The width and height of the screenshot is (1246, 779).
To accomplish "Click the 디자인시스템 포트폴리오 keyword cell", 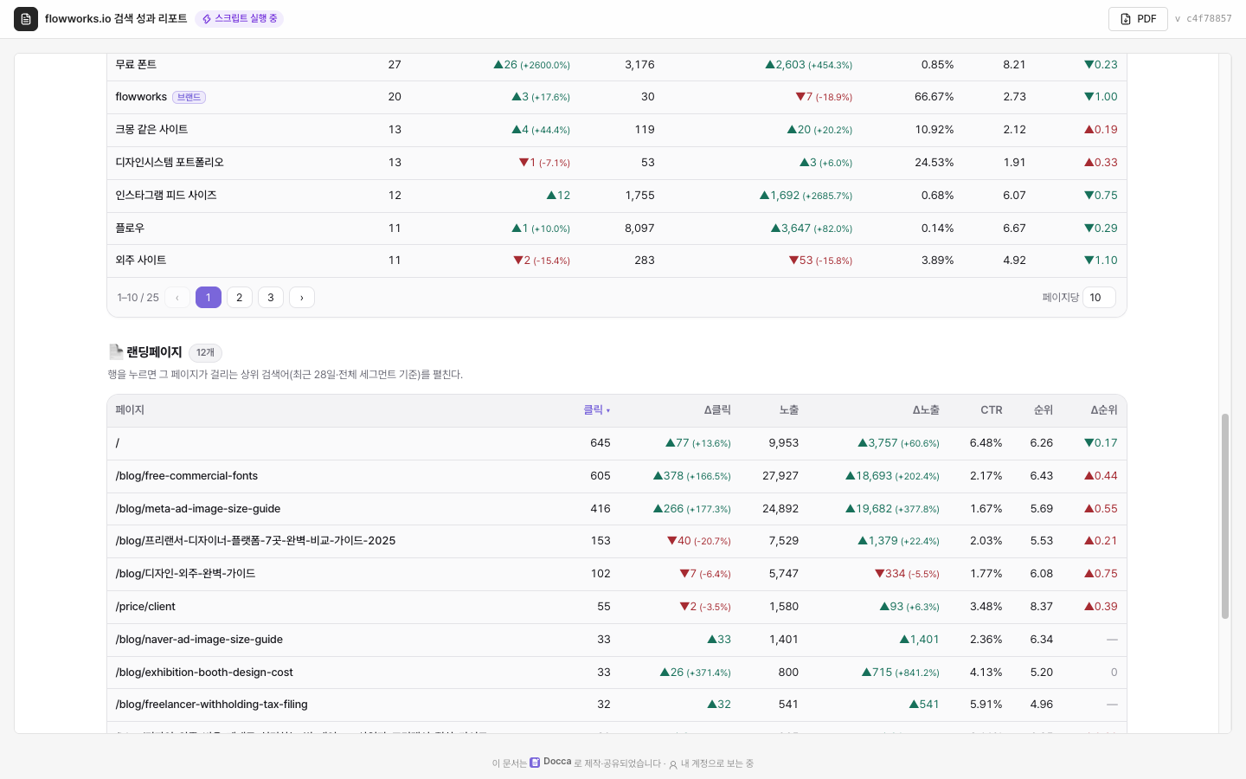I will coord(170,163).
